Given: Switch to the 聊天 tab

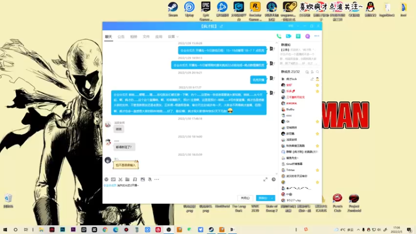Looking at the screenshot, I should (x=109, y=36).
